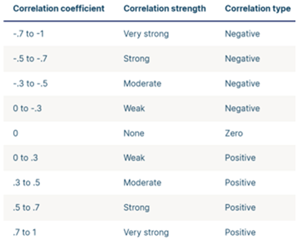Click Very strong in the last row
Viewport: 301px width, 246px height.
146,233
